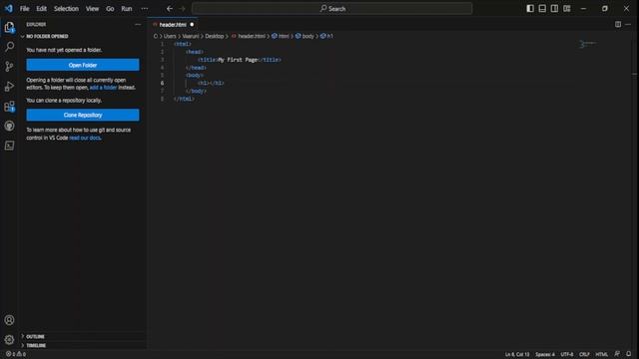
Task: Open the View menu
Action: coord(92,9)
